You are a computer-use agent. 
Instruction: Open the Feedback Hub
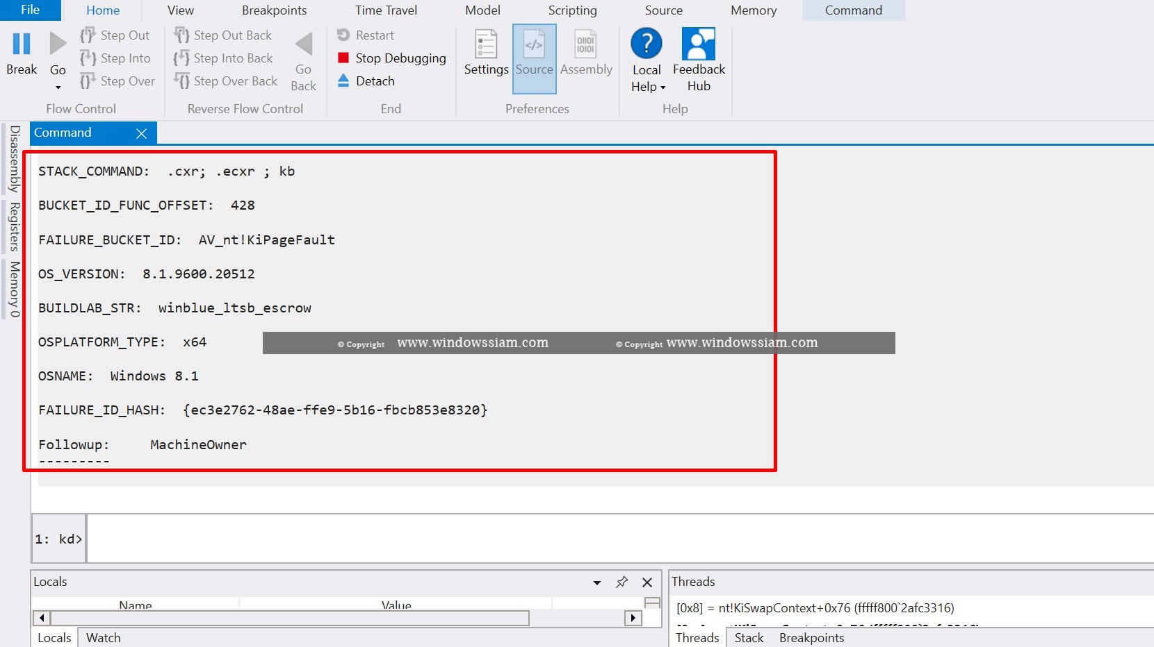(x=699, y=60)
